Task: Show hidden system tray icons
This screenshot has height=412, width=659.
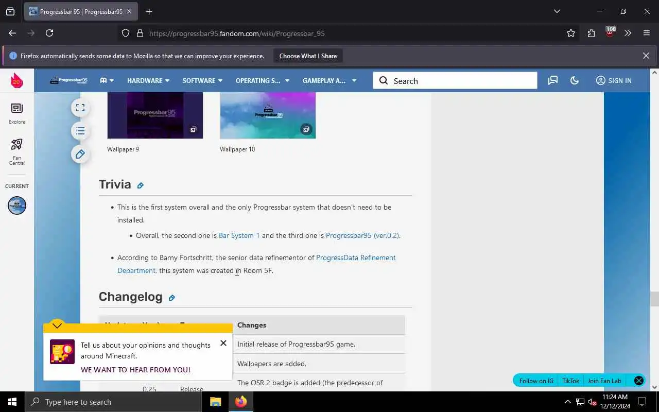Action: (567, 402)
